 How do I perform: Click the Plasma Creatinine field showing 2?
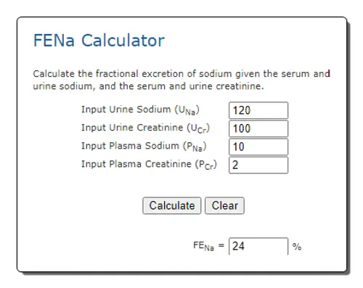pyautogui.click(x=258, y=165)
